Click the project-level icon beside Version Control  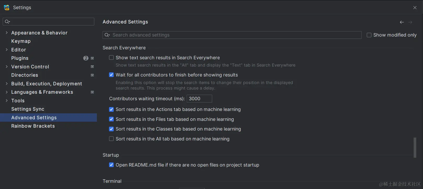pyautogui.click(x=92, y=67)
